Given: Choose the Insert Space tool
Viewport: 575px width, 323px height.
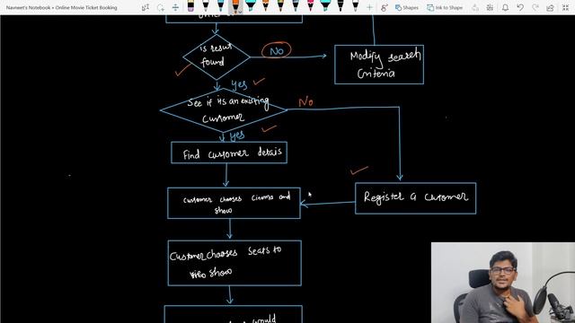Looking at the screenshot, I should tap(175, 7).
